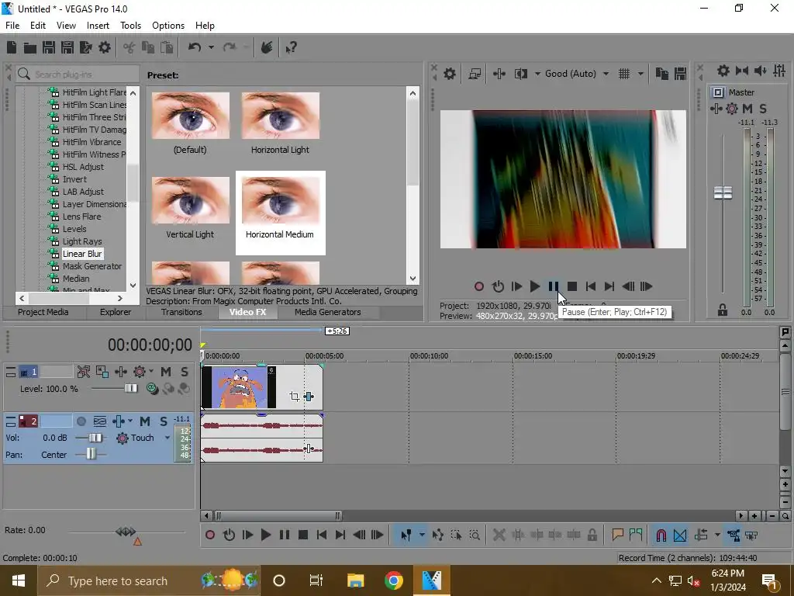Stop playback in the preview window
The width and height of the screenshot is (794, 596).
pos(572,286)
